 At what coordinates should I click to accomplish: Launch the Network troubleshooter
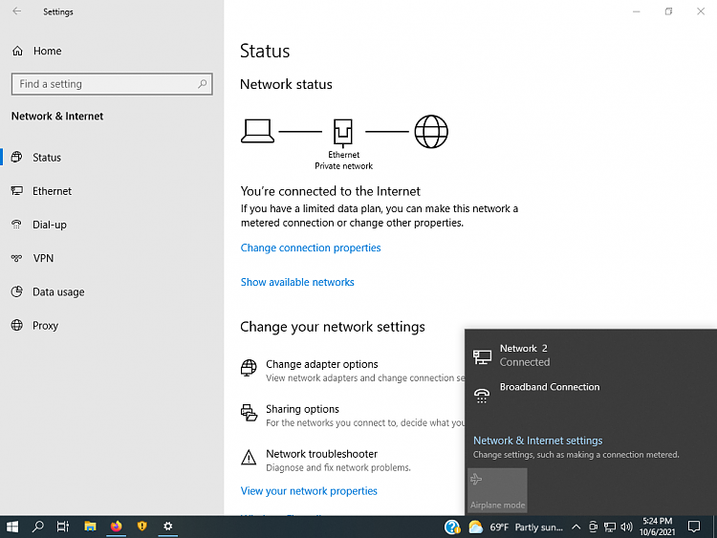pyautogui.click(x=321, y=454)
